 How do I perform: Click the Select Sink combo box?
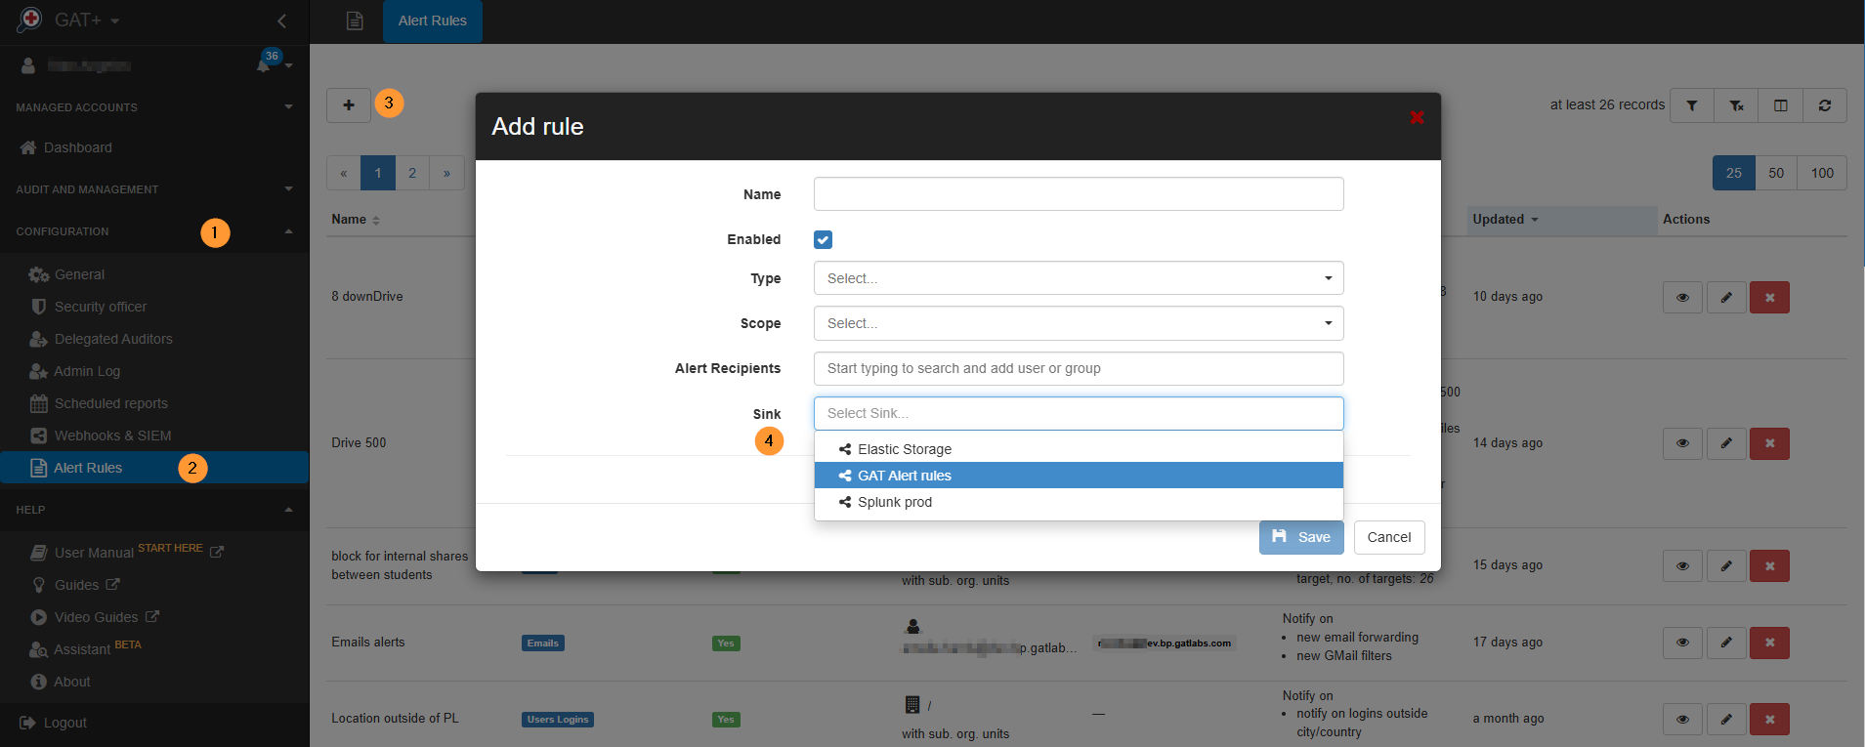pyautogui.click(x=1079, y=413)
